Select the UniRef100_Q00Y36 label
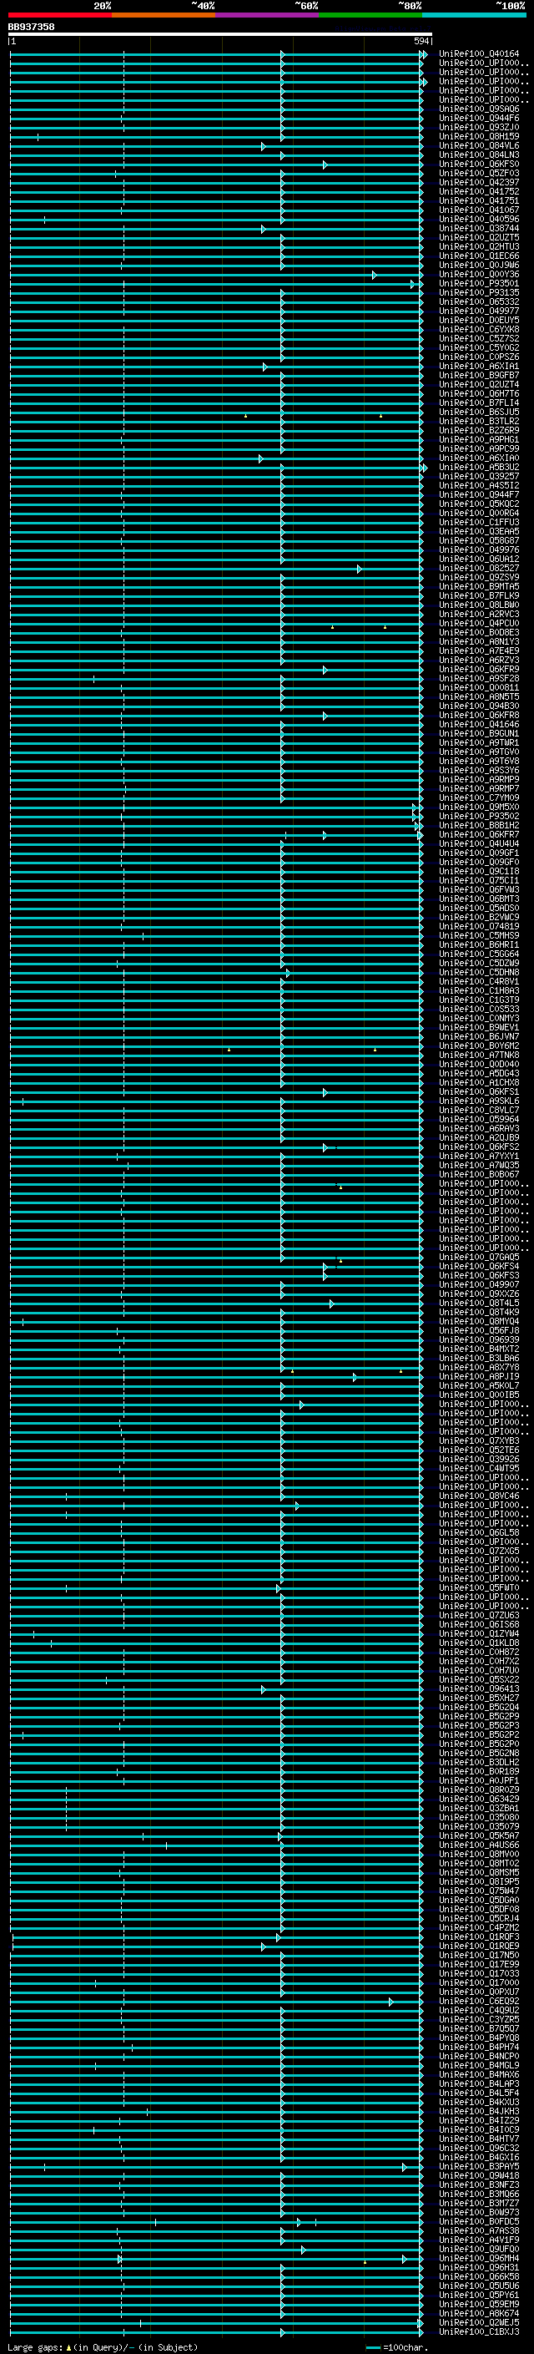 pos(479,274)
